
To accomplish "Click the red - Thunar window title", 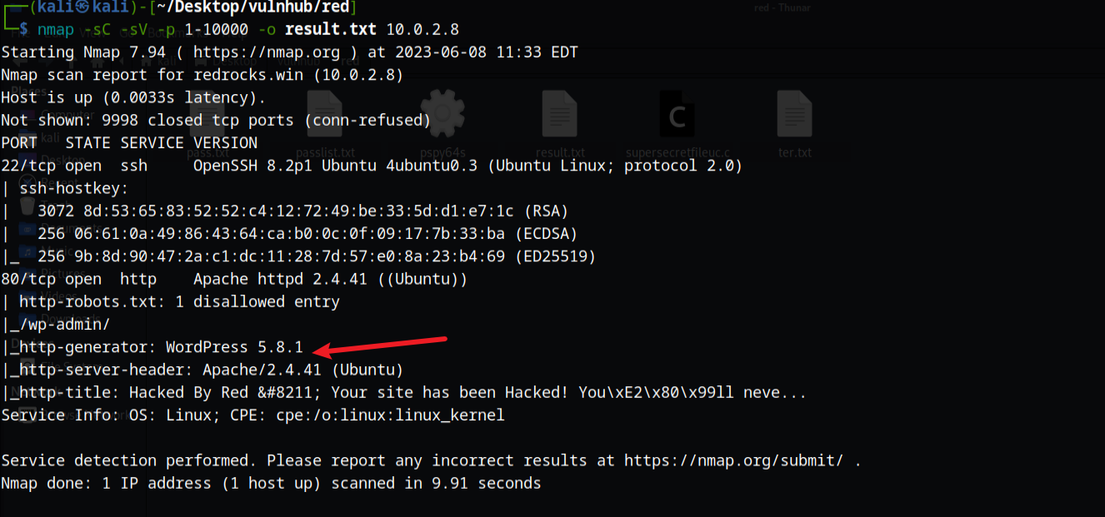I will click(782, 7).
